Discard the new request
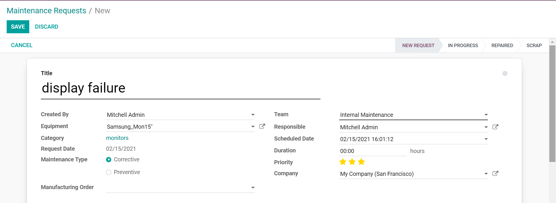Image resolution: width=556 pixels, height=203 pixels. coord(47,27)
